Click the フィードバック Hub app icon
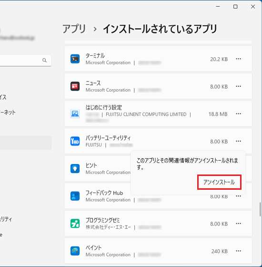The height and width of the screenshot is (267, 262). pos(75,196)
